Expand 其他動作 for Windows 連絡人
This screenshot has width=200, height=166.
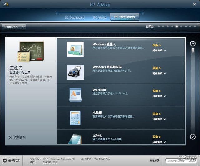[159, 51]
